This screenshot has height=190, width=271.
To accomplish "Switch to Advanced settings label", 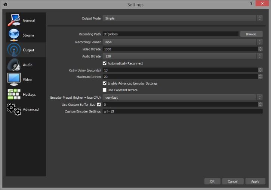I will pos(31,110).
